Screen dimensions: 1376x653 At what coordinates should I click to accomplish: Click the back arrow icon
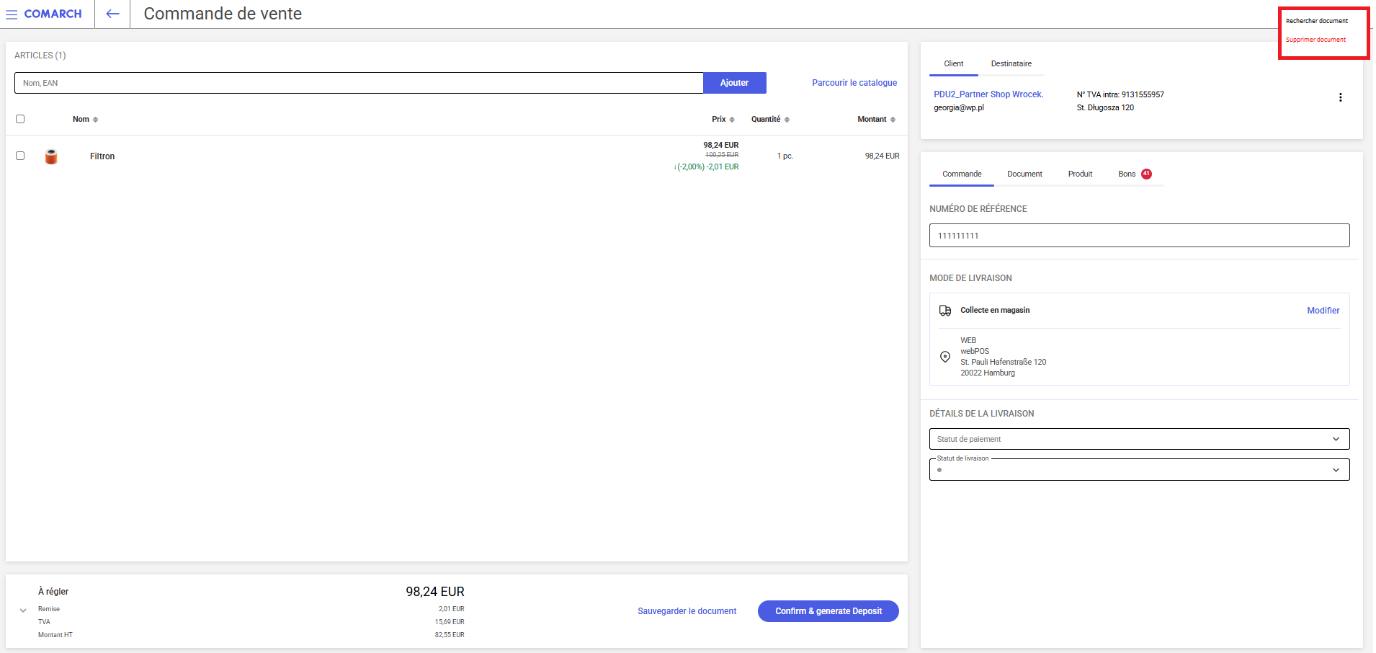[112, 14]
